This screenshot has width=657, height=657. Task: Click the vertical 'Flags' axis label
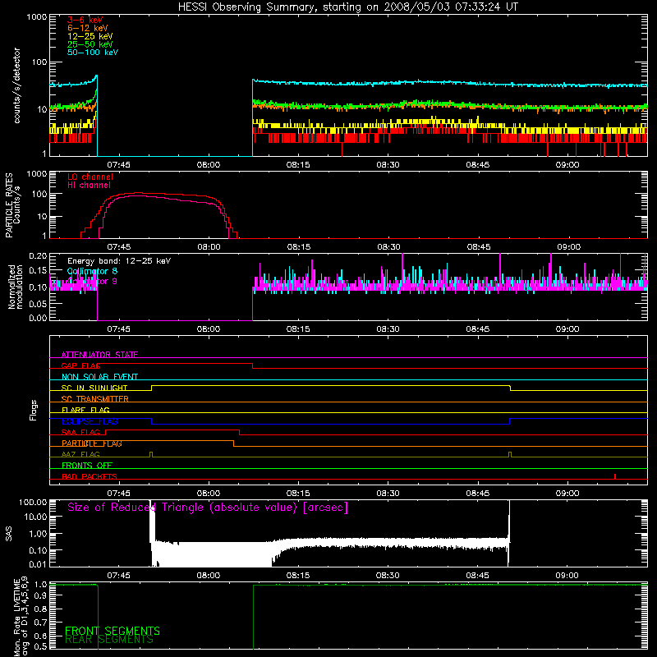point(34,410)
